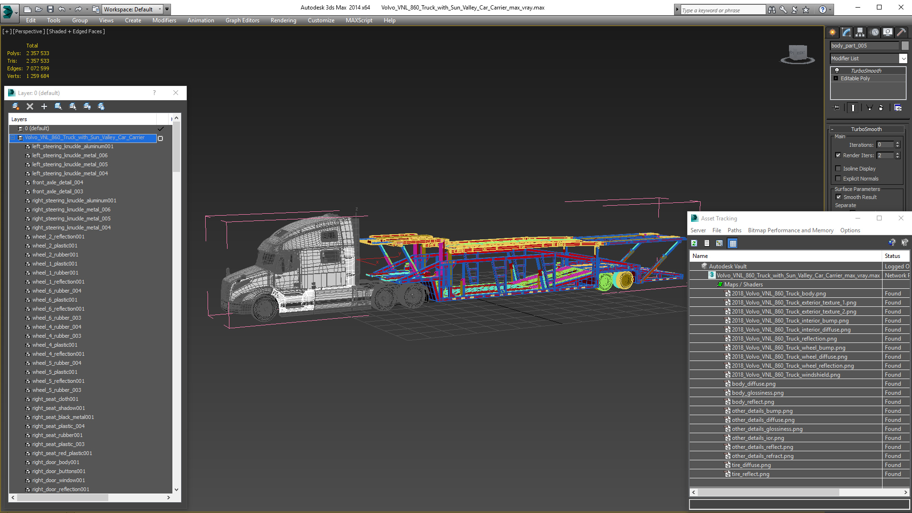Screen dimensions: 912x513
Task: Toggle the Isoline Display checkbox
Action: click(x=838, y=168)
